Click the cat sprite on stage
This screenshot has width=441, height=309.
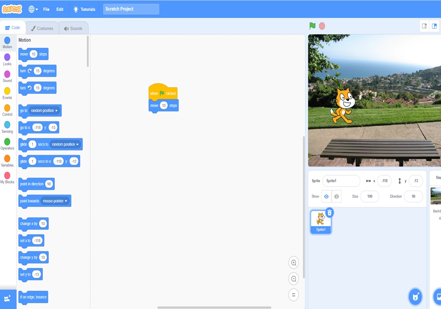click(342, 106)
